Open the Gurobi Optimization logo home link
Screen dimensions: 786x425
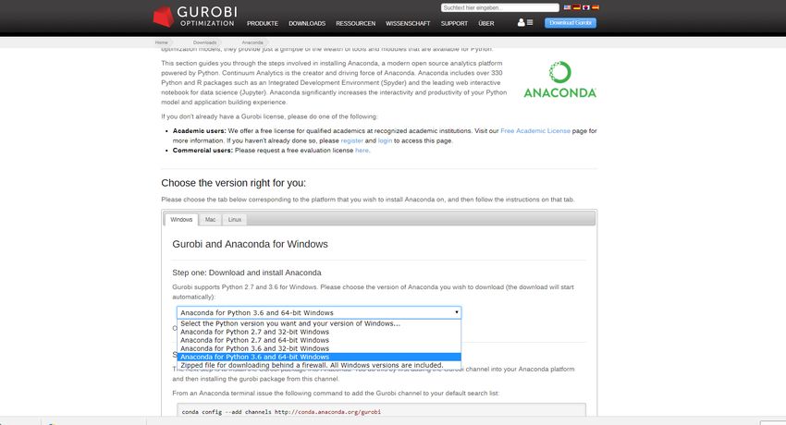(x=194, y=17)
